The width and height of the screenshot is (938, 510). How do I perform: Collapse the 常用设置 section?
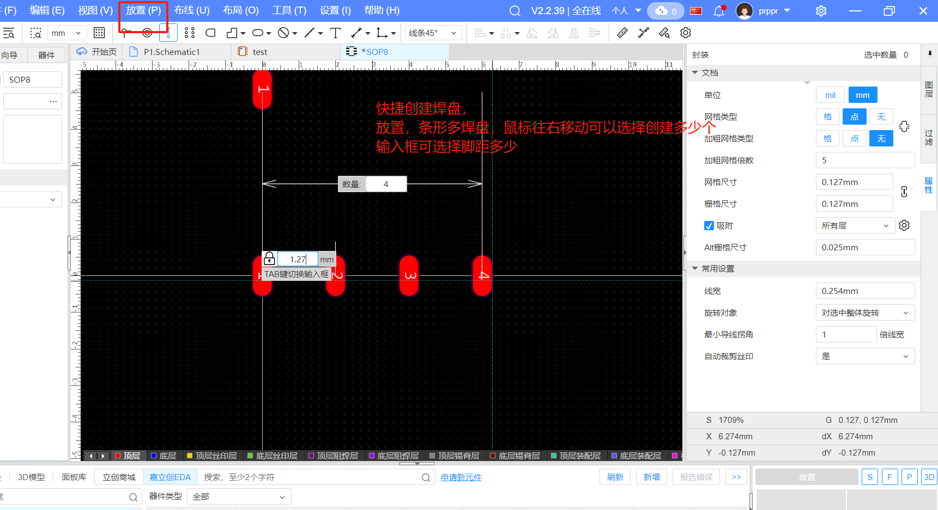695,268
